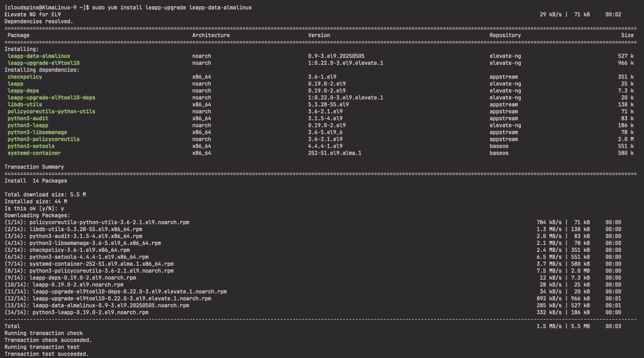Click the 7.5 MB/s download speed
This screenshot has width=644, height=358.
[x=549, y=271]
